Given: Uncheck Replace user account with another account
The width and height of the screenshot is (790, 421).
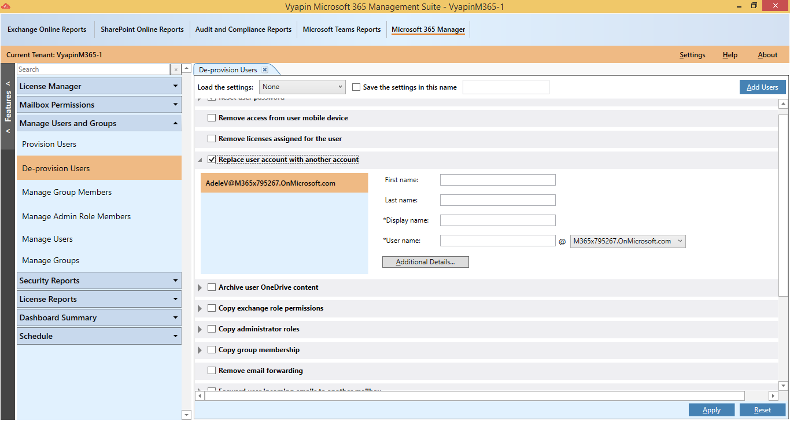Looking at the screenshot, I should 212,160.
